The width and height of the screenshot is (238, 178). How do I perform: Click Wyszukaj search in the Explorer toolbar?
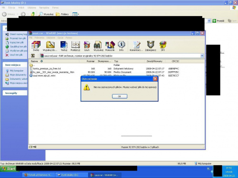click(x=46, y=14)
